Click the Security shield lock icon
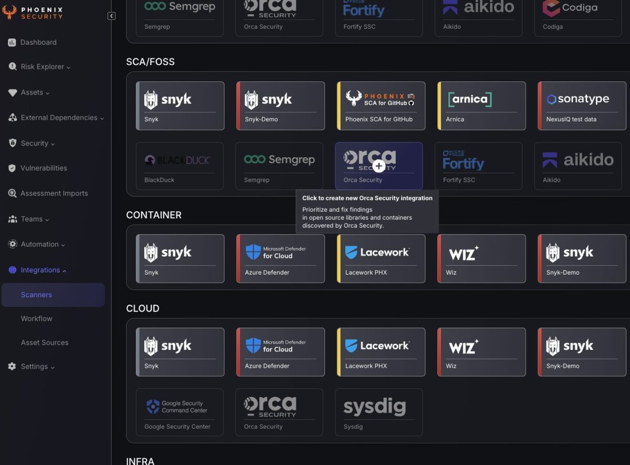This screenshot has width=630, height=465. 13,143
